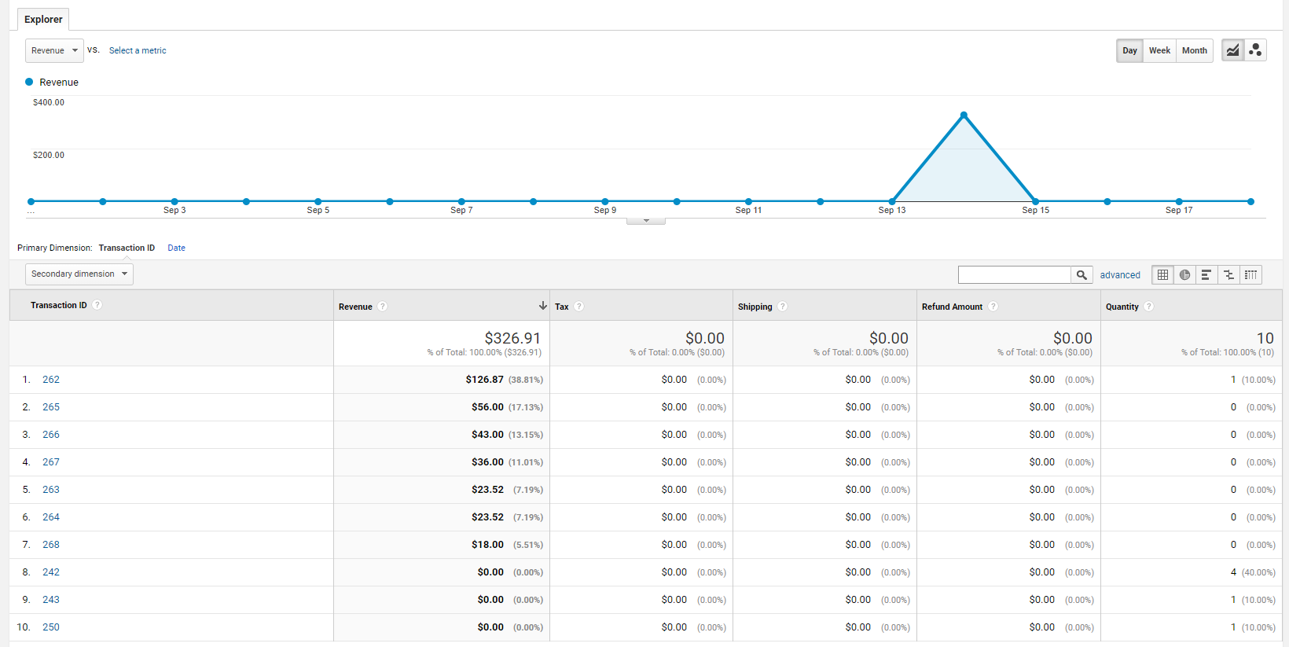Click the total revenue $326.91
The height and width of the screenshot is (647, 1289).
point(512,338)
